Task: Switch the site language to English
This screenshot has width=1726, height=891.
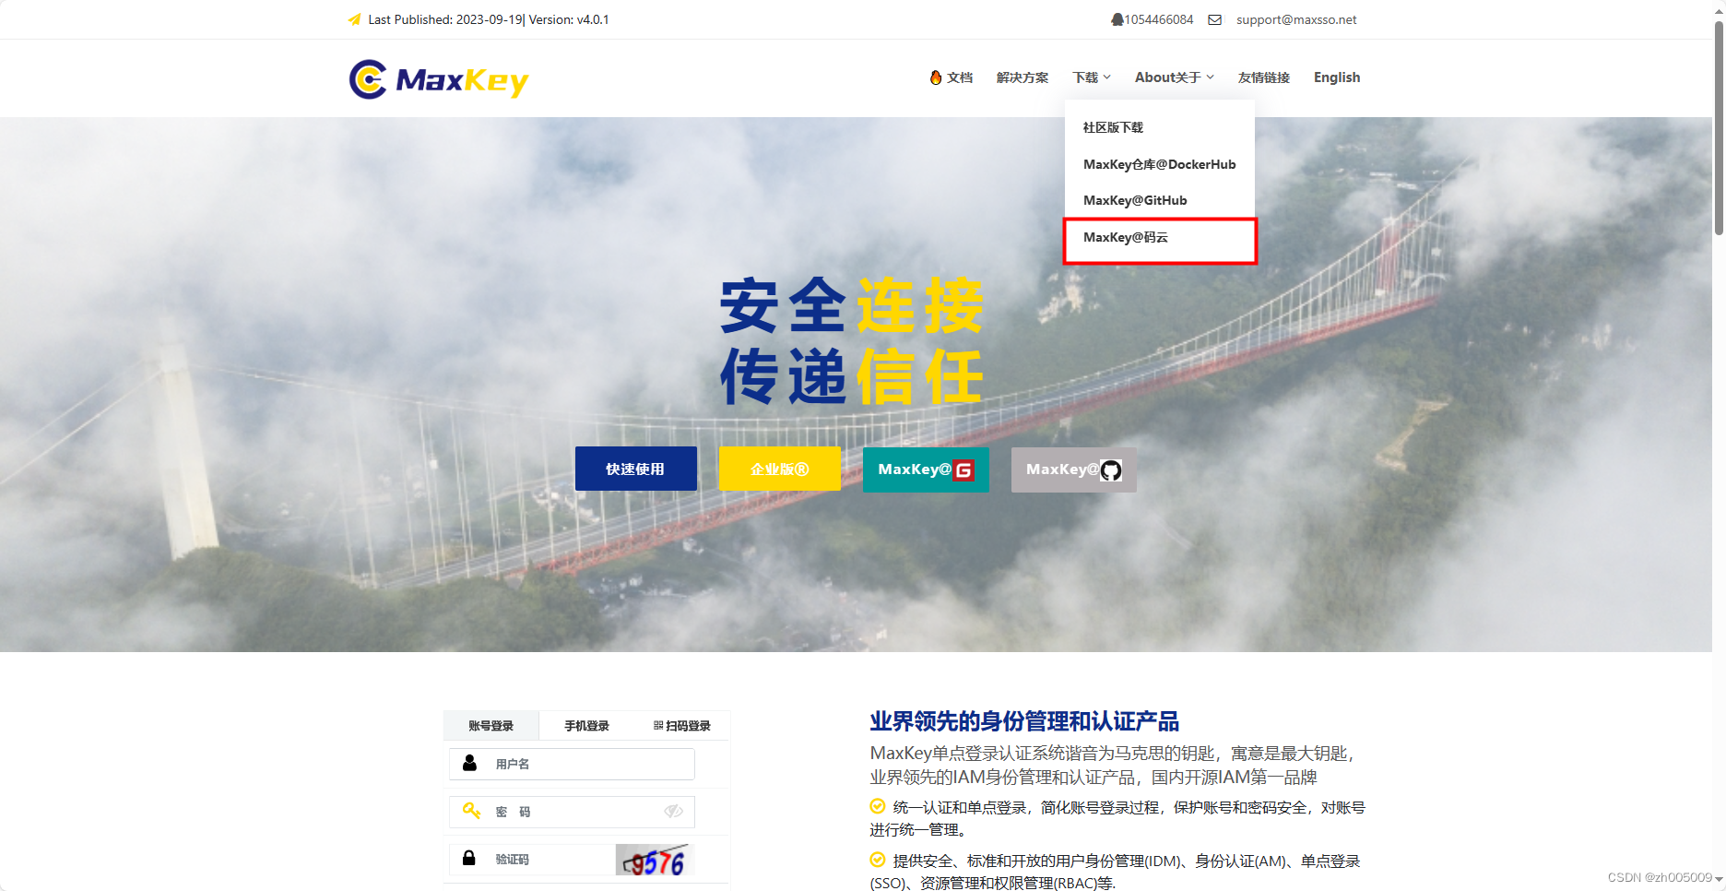Action: pyautogui.click(x=1337, y=77)
